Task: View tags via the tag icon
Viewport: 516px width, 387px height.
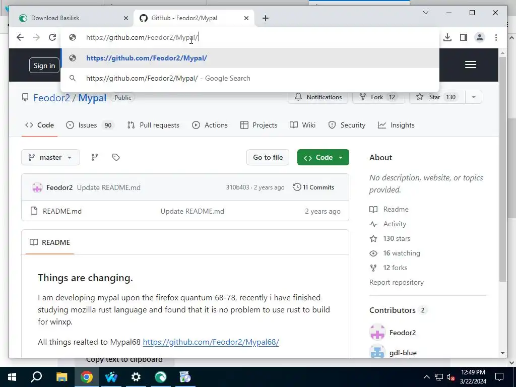Action: click(x=116, y=157)
